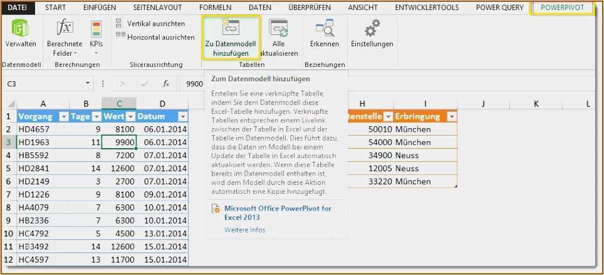
Task: Click the Erkennen relationships icon
Action: point(325,28)
